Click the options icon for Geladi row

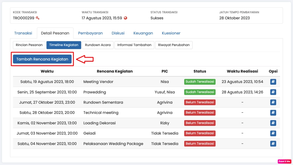(x=273, y=133)
